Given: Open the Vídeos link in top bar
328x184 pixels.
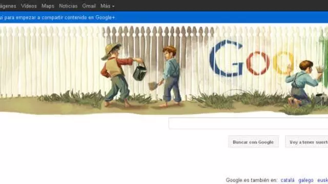Looking at the screenshot, I should coord(29,6).
